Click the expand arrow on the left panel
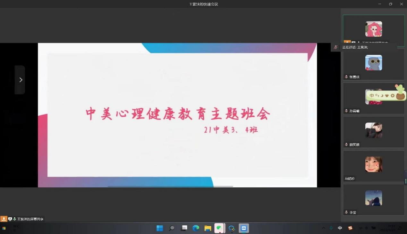The image size is (407, 234). tap(20, 80)
